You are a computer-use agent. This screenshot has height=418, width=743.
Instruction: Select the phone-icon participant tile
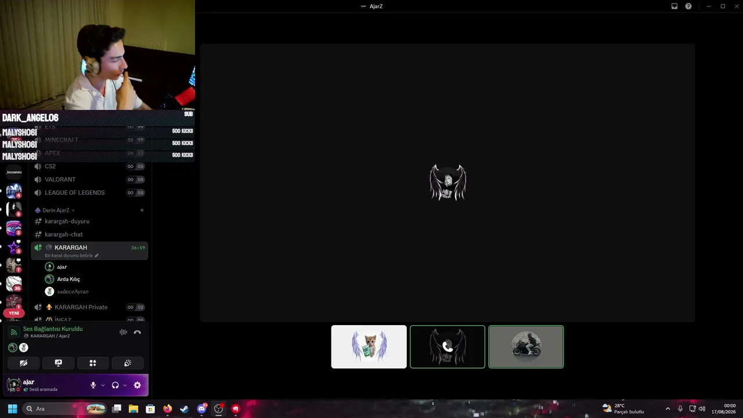(x=448, y=347)
